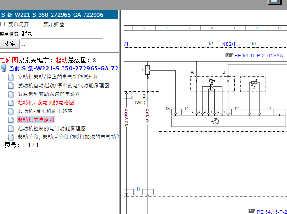Viewport: 287px width, 214px height.
Task: Click the 25.0 RD wire label
Action: (x=148, y=115)
